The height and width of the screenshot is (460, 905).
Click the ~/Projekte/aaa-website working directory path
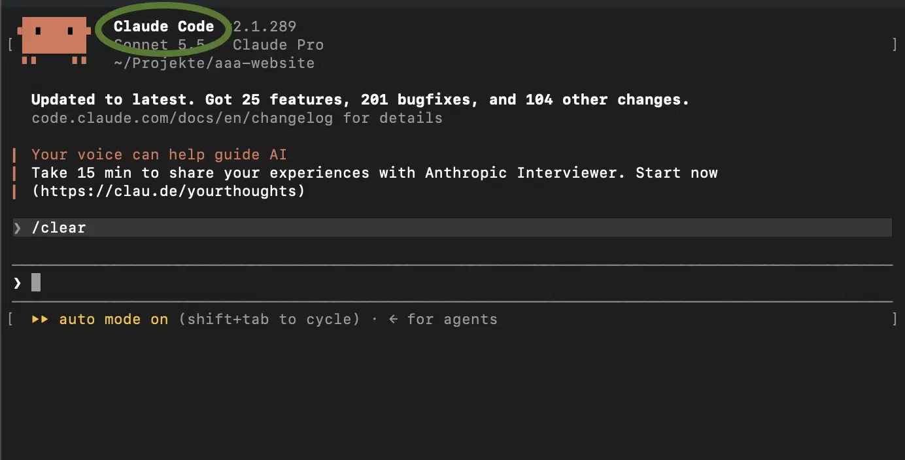(x=214, y=63)
